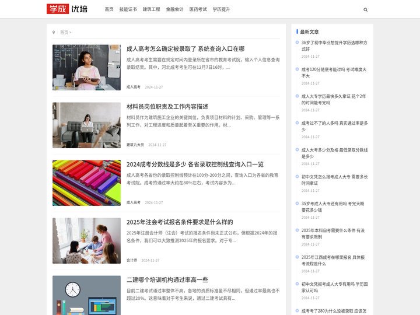Open the 学历提升 navigation menu item
The image size is (420, 315).
coord(221,9)
